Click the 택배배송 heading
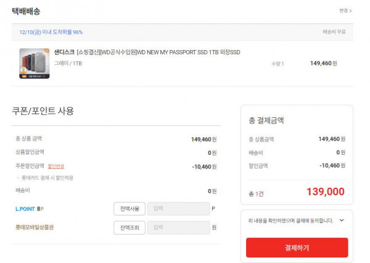The height and width of the screenshot is (263, 370). pyautogui.click(x=26, y=11)
